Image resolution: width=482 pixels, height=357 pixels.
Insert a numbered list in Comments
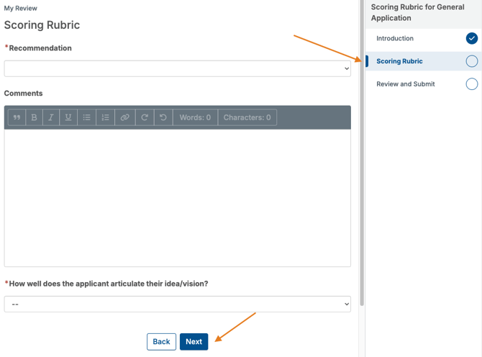pos(105,117)
